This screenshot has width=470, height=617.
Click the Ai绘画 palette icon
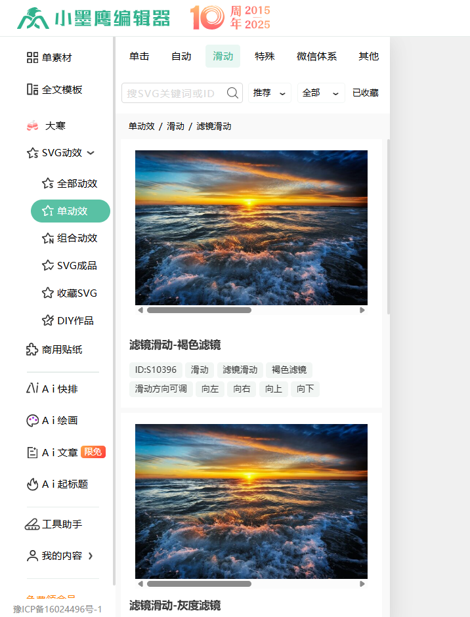click(32, 421)
